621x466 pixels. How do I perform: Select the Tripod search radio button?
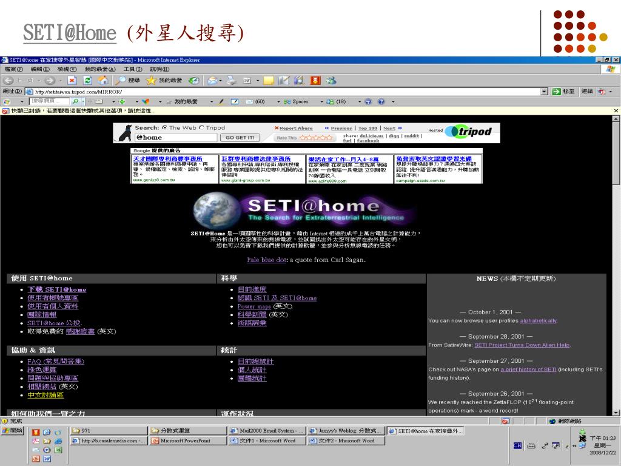201,127
